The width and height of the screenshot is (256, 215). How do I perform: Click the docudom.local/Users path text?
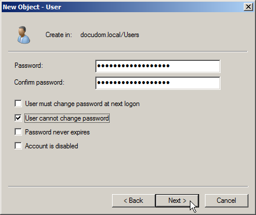tap(110, 35)
